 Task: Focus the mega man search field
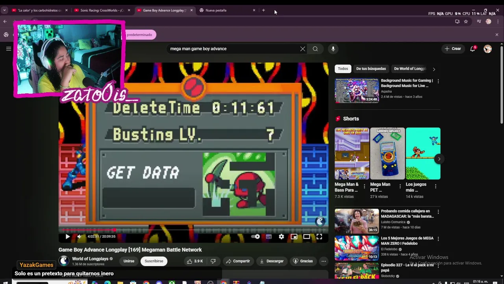pyautogui.click(x=232, y=49)
